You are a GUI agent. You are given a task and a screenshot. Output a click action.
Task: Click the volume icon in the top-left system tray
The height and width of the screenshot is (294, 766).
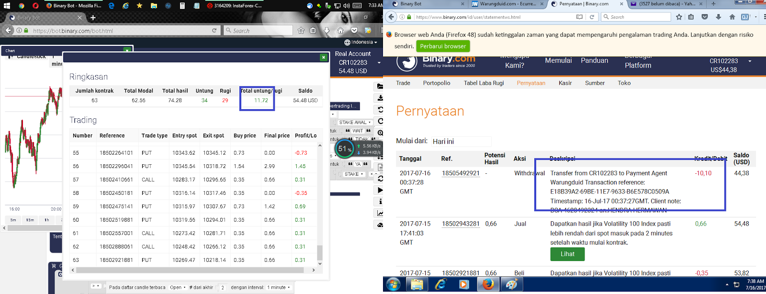[346, 6]
